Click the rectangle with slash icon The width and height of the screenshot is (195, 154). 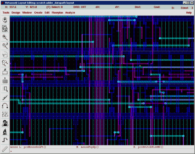point(5,71)
